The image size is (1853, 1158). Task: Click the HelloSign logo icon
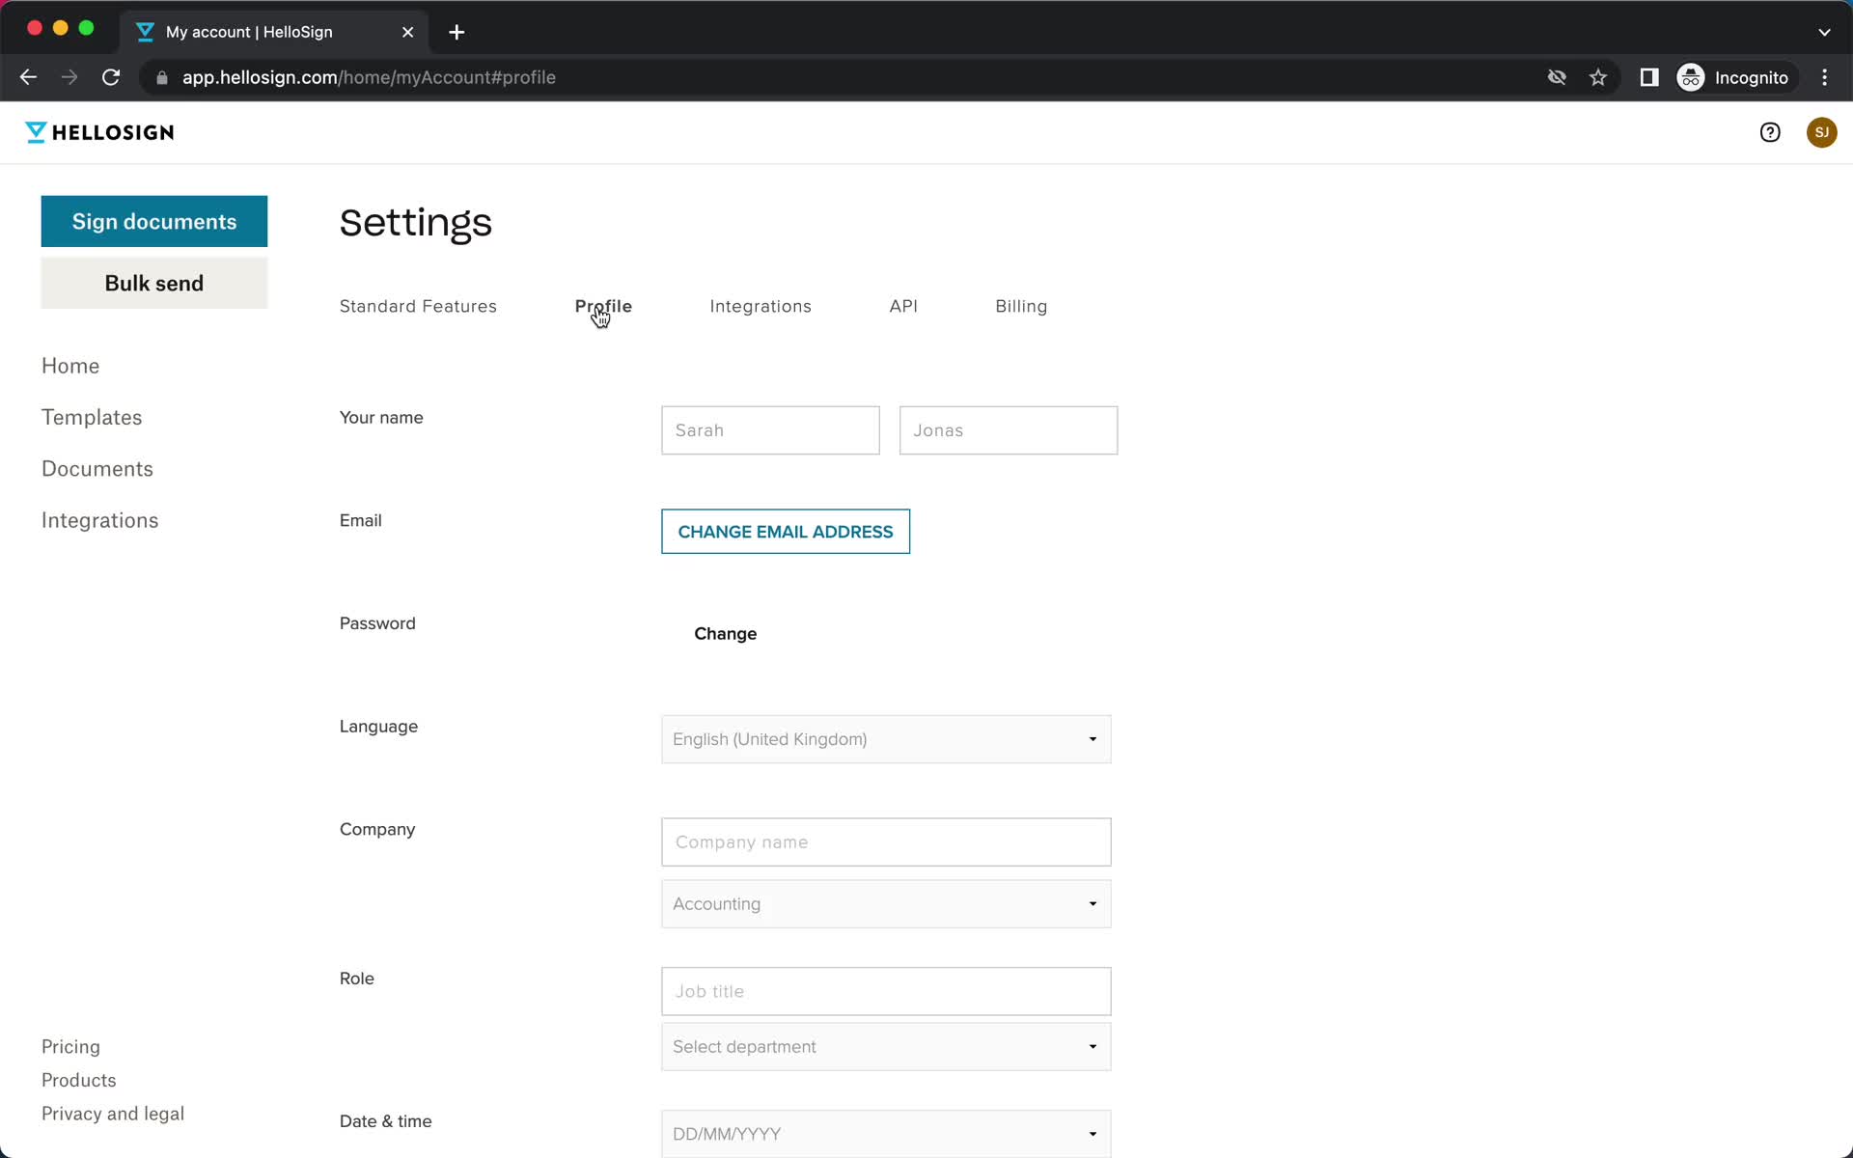[x=34, y=132]
